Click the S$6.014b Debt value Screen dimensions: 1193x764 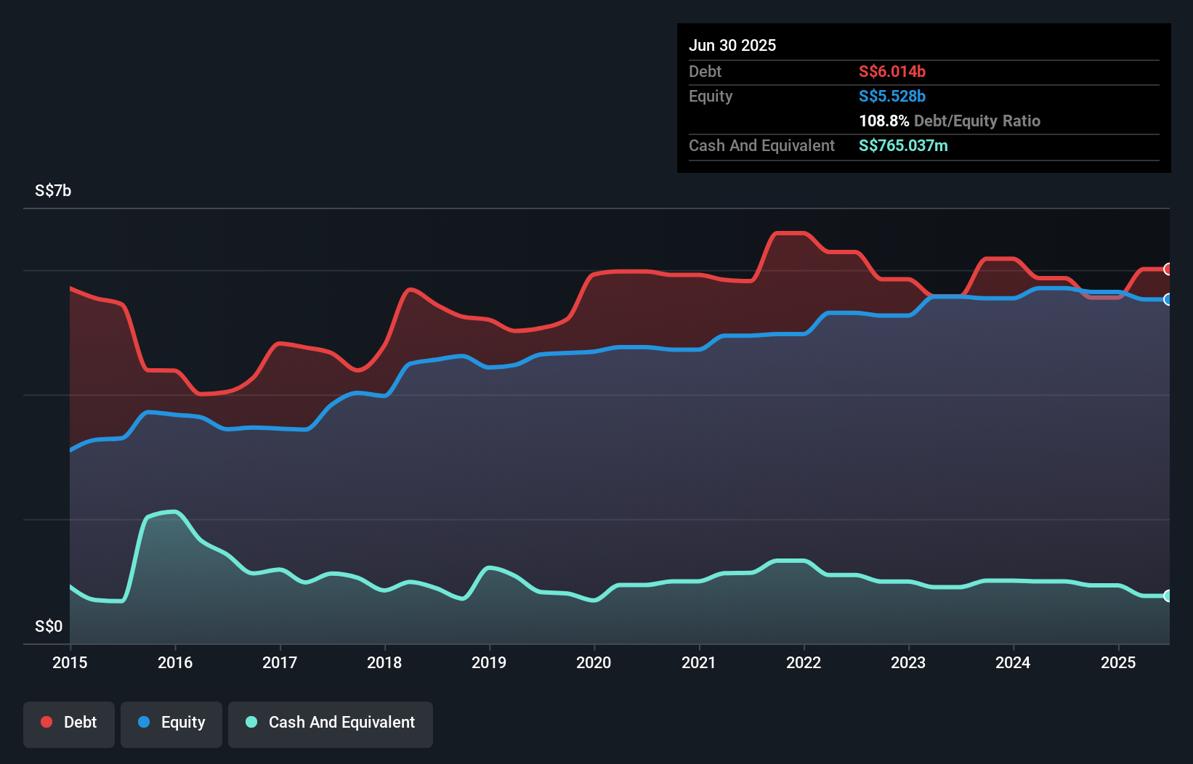pos(891,71)
